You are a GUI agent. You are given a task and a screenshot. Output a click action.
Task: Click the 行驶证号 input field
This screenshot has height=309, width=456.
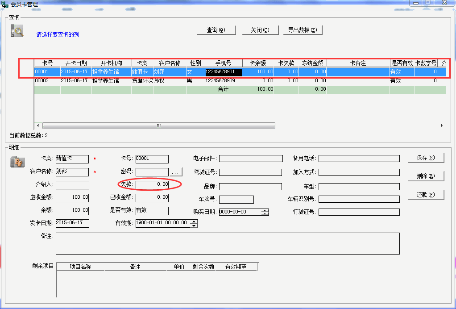[359, 212]
